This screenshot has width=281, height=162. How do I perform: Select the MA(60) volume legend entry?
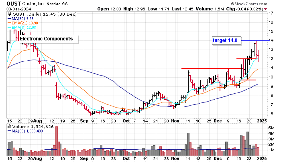click(27, 131)
